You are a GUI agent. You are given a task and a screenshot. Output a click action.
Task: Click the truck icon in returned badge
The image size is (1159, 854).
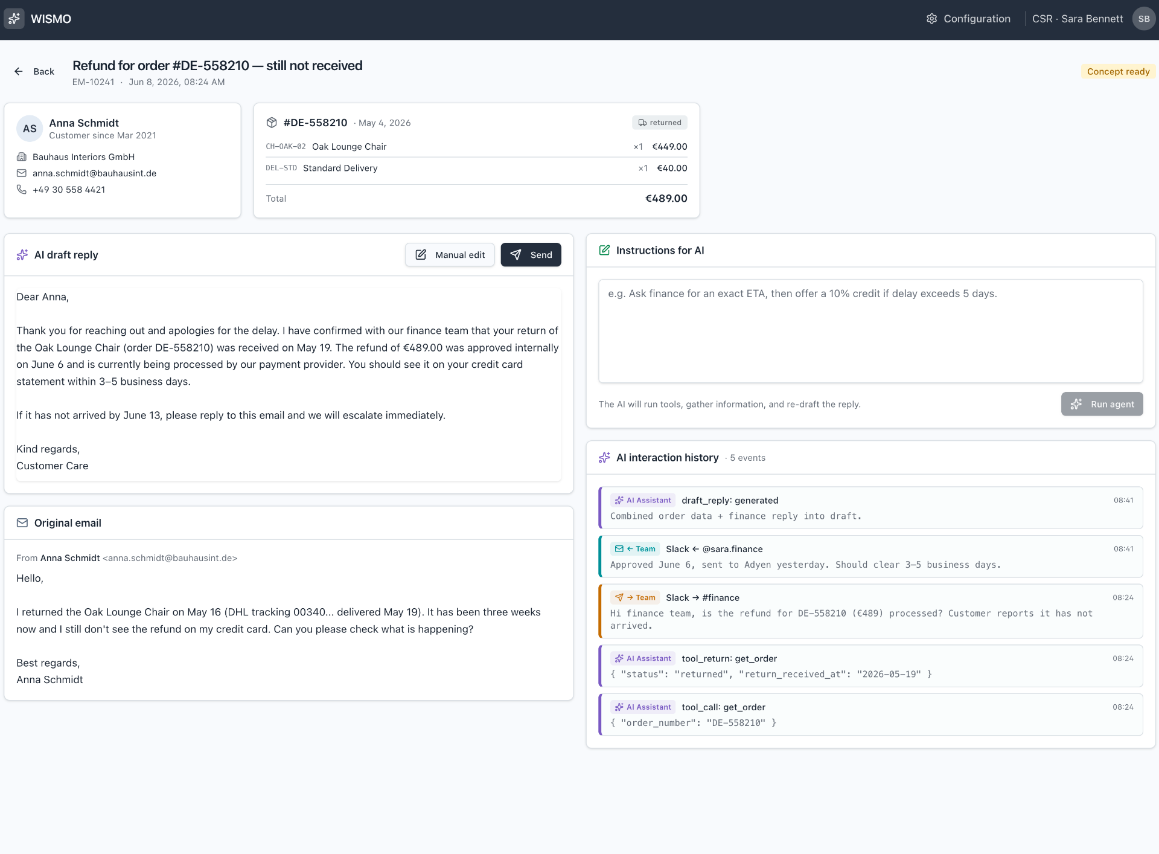(x=642, y=123)
